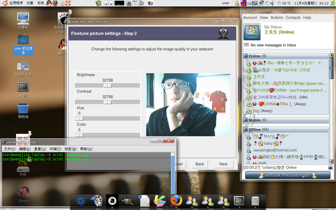Open the dropdown beside the oxfam Online event
The height and width of the screenshot is (210, 336).
[330, 167]
